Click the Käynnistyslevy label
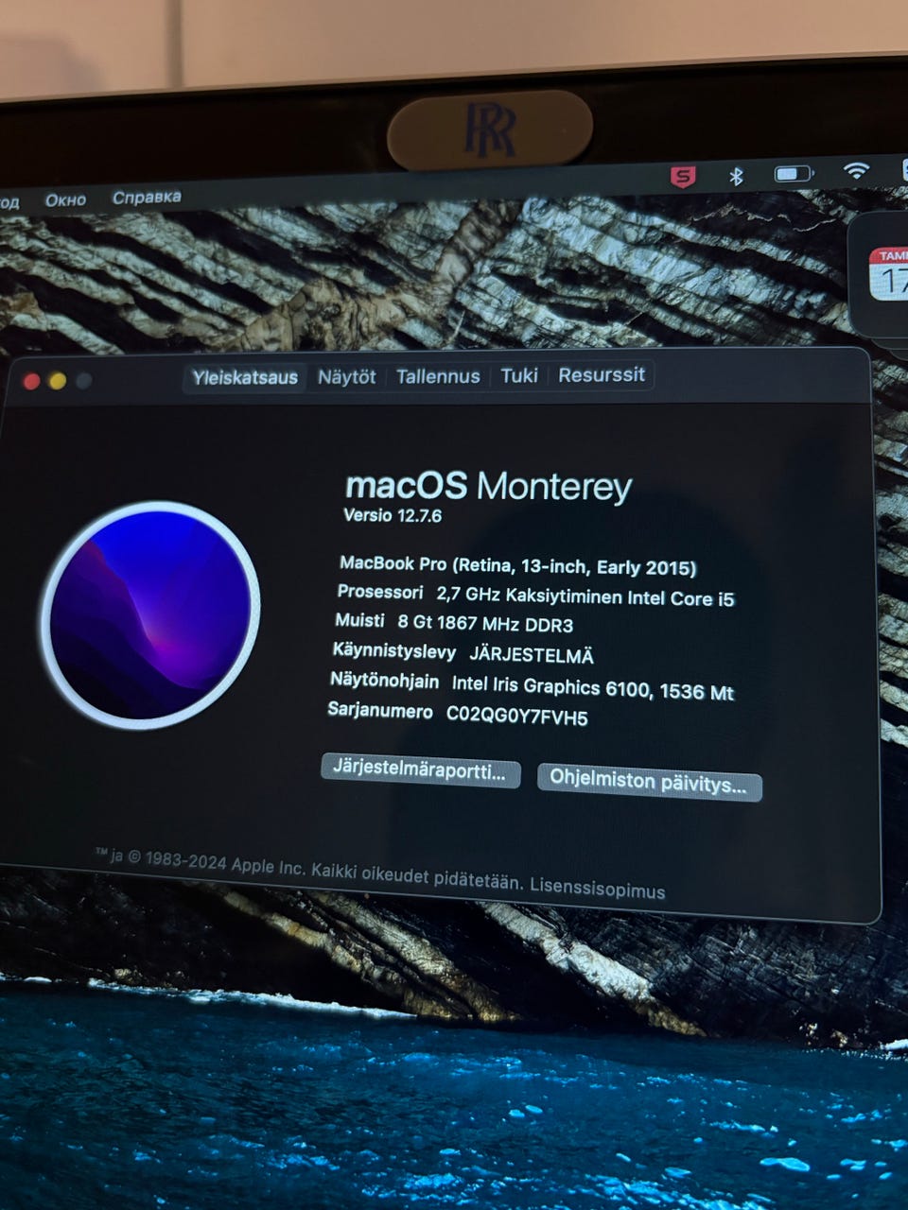 click(x=393, y=650)
